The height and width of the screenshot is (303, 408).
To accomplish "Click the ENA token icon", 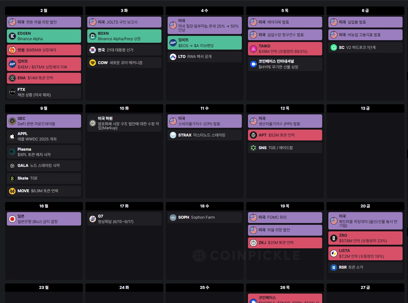I will (x=12, y=78).
